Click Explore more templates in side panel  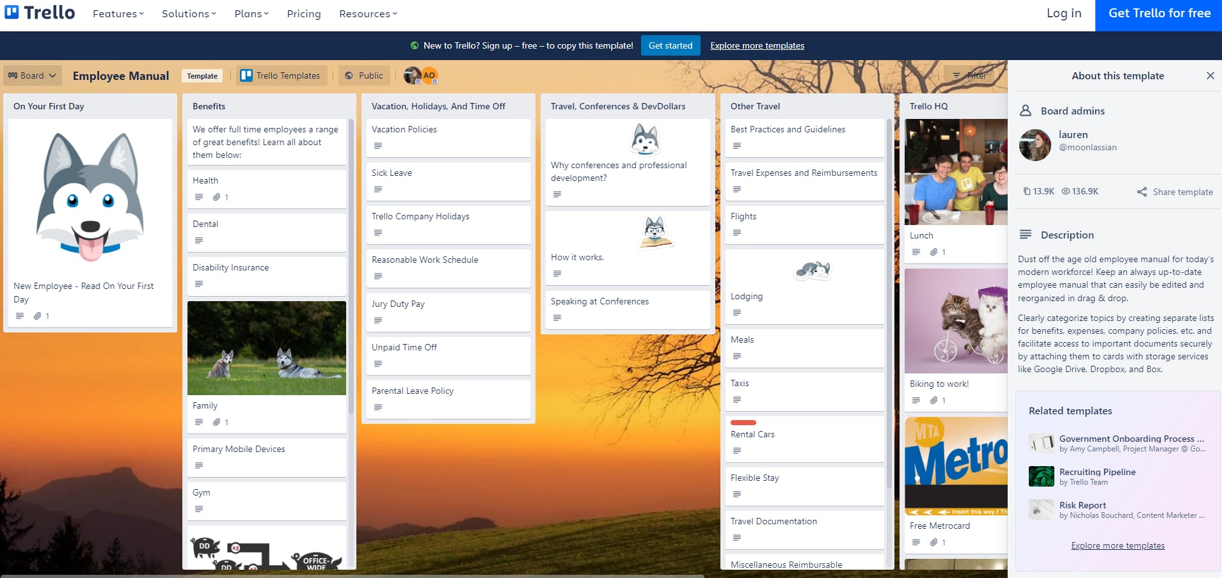click(x=1118, y=545)
